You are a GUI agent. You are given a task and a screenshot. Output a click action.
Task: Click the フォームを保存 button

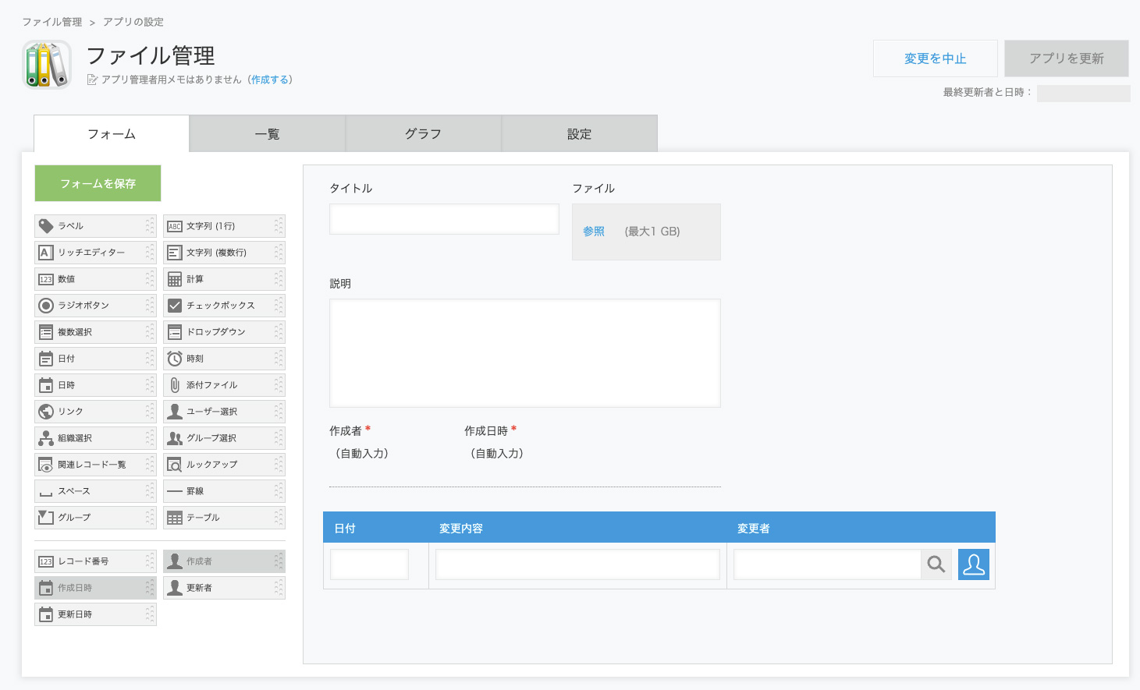pos(98,183)
